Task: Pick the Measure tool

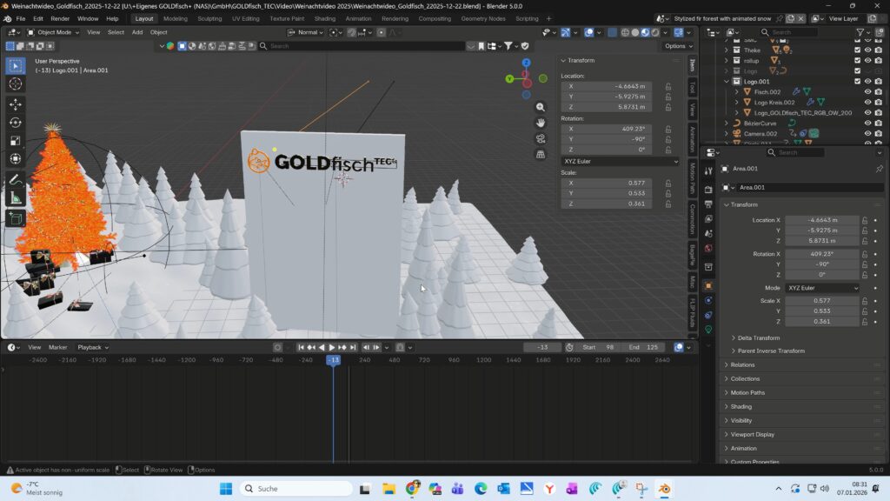Action: [x=16, y=197]
